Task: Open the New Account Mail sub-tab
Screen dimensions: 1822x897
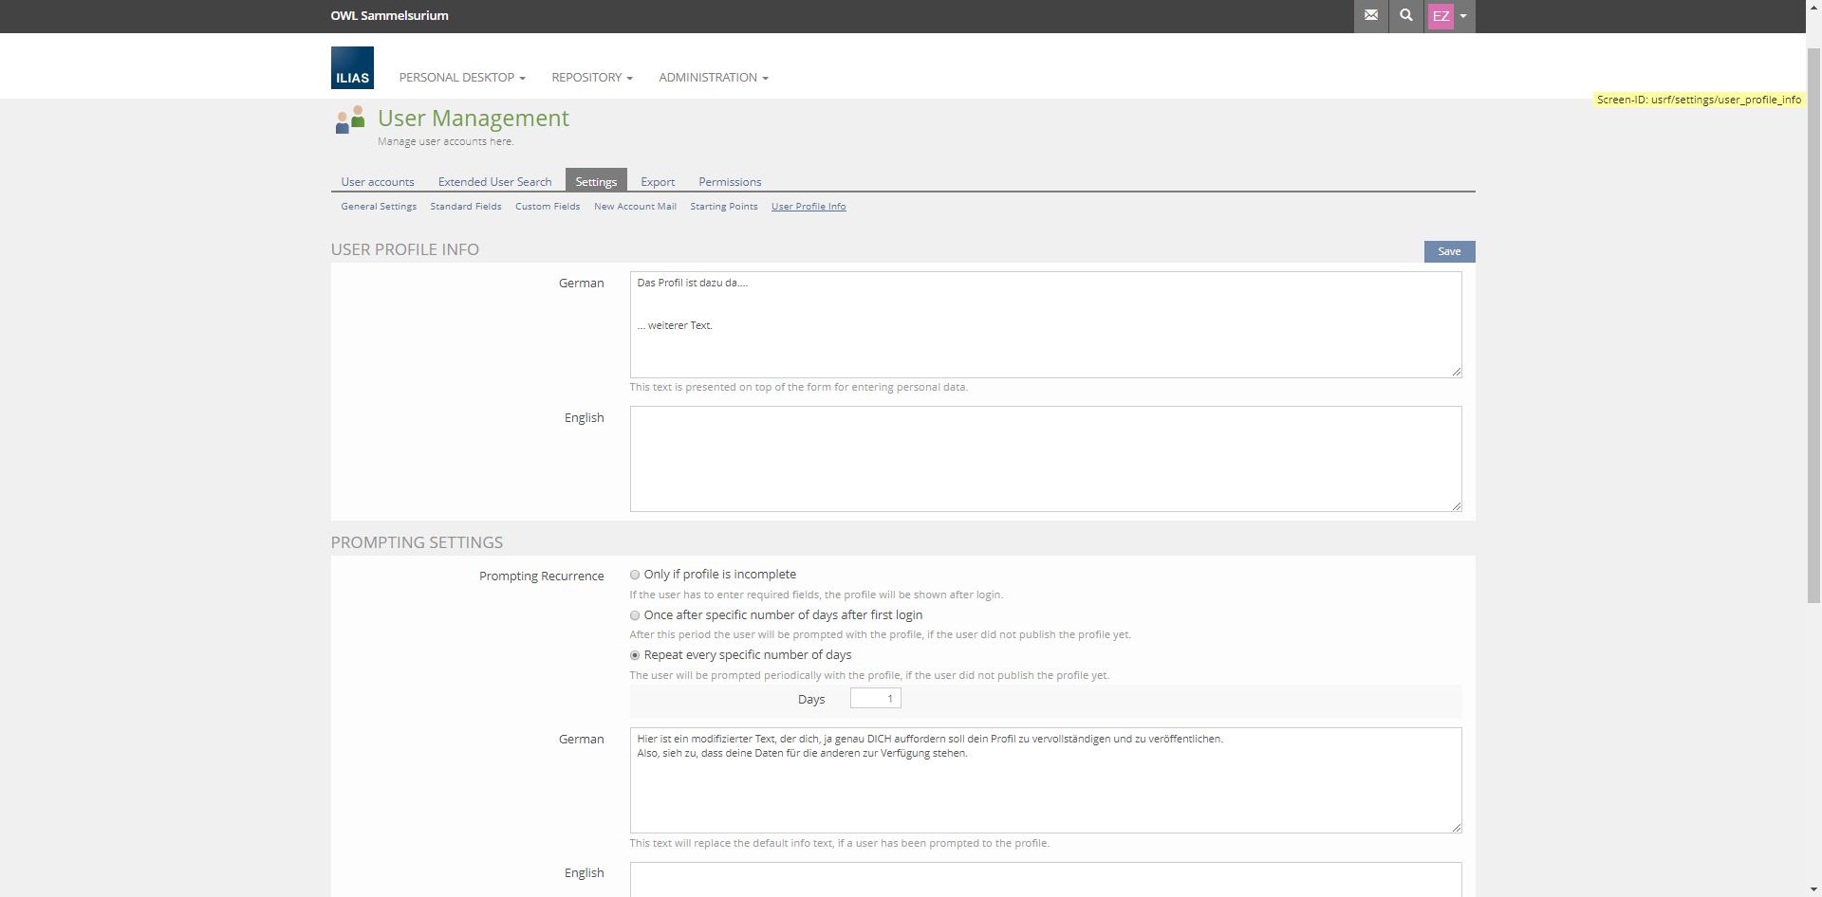Action: coord(635,207)
